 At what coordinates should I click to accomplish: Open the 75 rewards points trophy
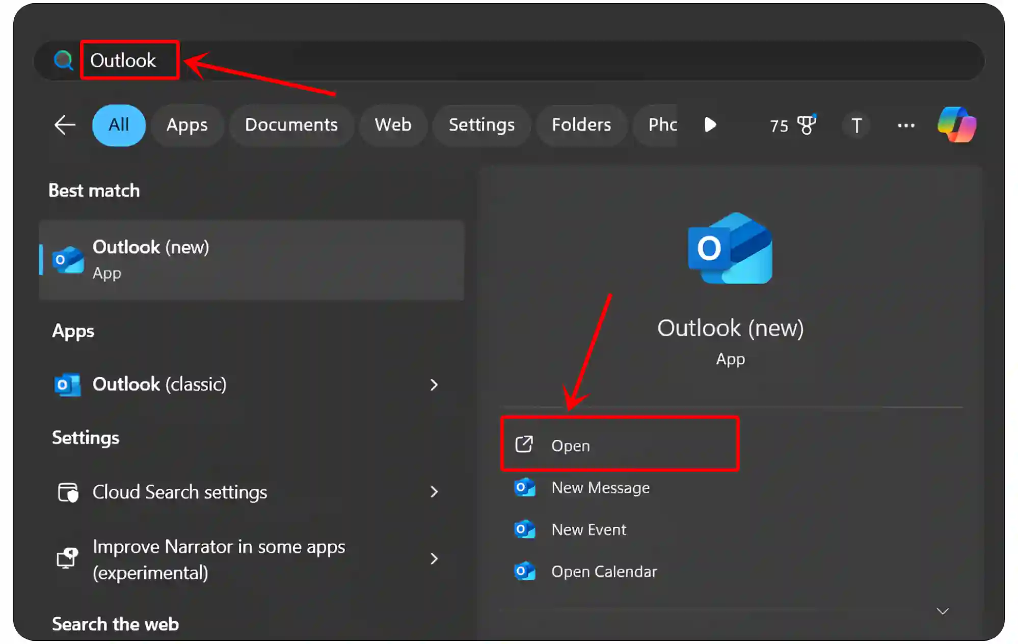[792, 125]
